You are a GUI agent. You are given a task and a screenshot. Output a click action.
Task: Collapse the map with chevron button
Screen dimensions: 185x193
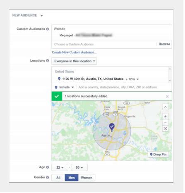tap(165, 107)
